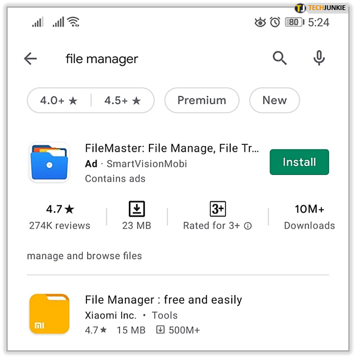356x358 pixels.
Task: Toggle the New filter chip
Action: 275,101
